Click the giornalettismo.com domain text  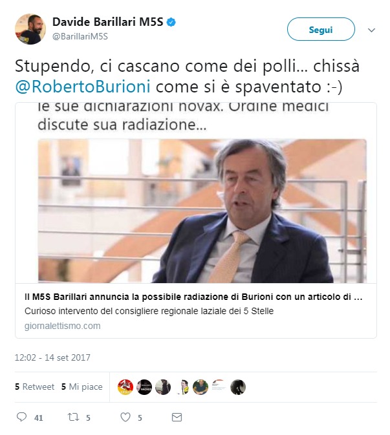click(63, 326)
